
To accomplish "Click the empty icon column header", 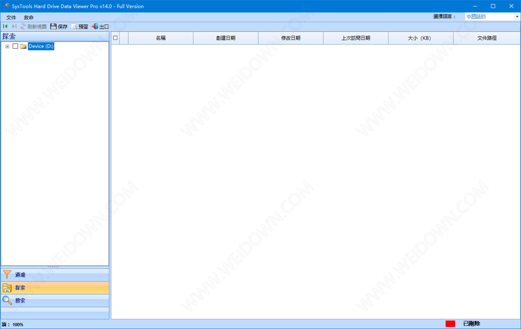I will [124, 38].
